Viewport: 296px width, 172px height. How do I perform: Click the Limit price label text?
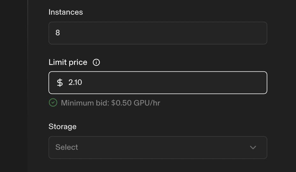68,62
